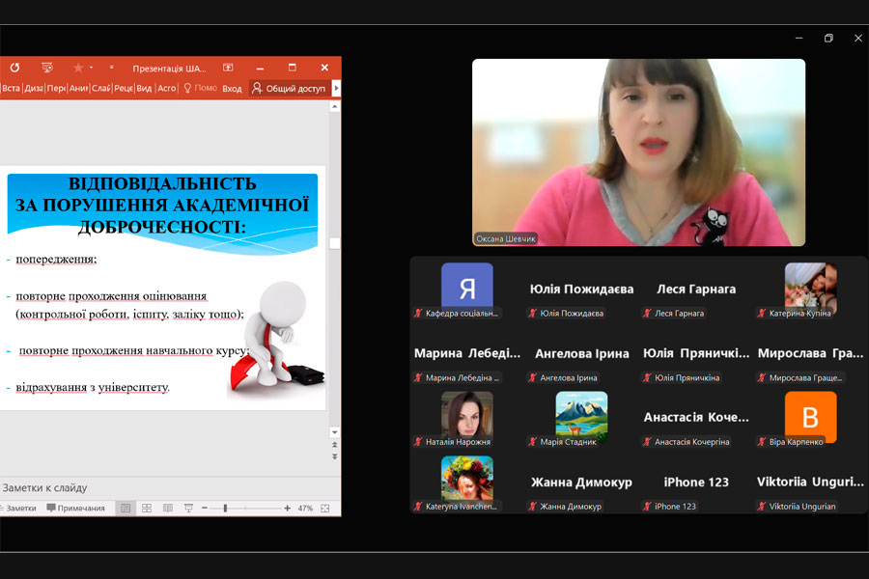869x579 pixels.
Task: Click the lightbulb Help search icon
Action: [188, 88]
